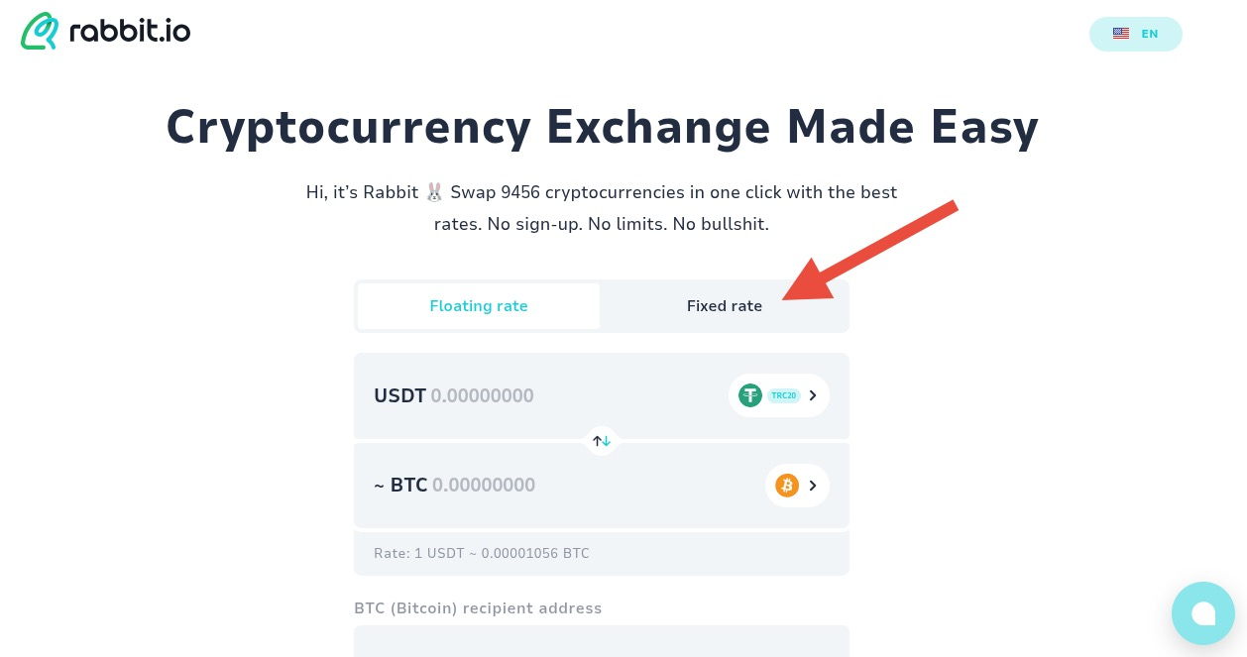Open the chat support bubble

point(1203,613)
